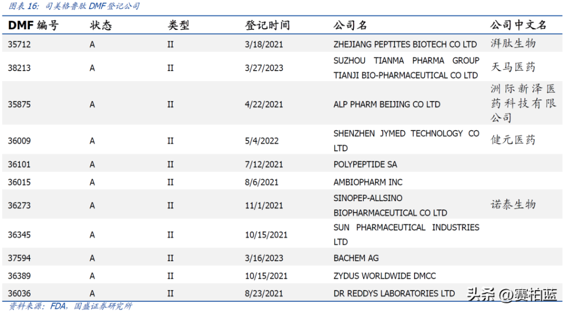Click DMF number 35712 cell
Screen dimensions: 566x311
coord(19,44)
